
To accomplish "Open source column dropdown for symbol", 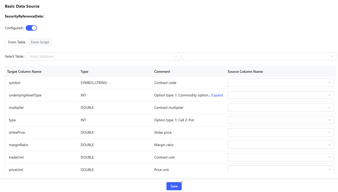I will [x=278, y=83].
